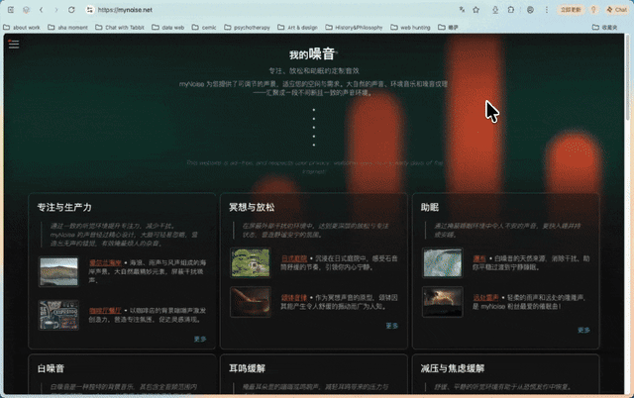The width and height of the screenshot is (634, 398).
Task: Toggle the browser sidebar panel icon
Action: [x=11, y=10]
